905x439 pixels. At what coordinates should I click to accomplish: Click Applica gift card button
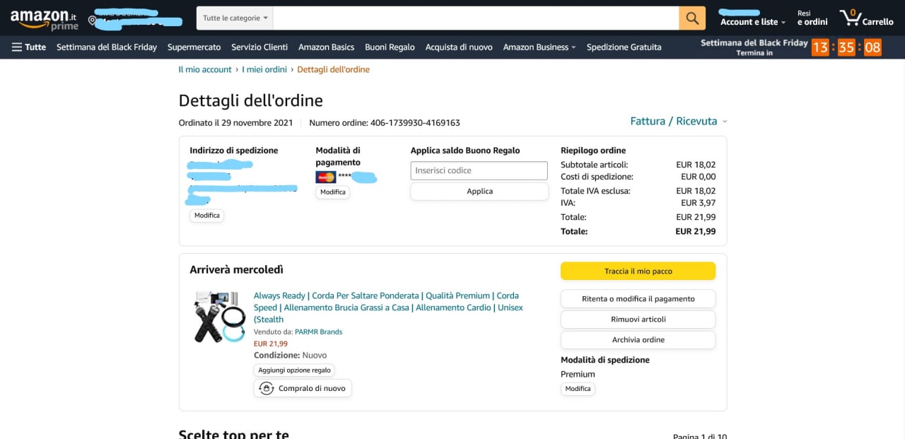coord(479,192)
